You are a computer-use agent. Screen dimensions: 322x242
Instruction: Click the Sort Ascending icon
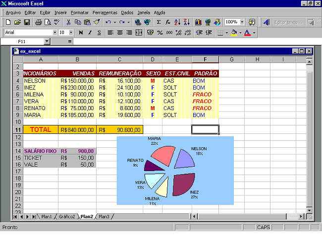178,22
